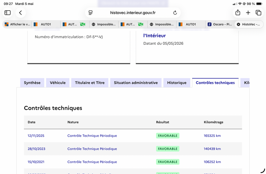The image size is (266, 174).
Task: Select the first Impossible... browser tab
Action: tap(104, 24)
